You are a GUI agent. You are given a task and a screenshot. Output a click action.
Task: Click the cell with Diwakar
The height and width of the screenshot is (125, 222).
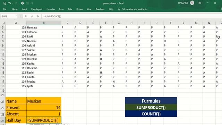[44, 59]
